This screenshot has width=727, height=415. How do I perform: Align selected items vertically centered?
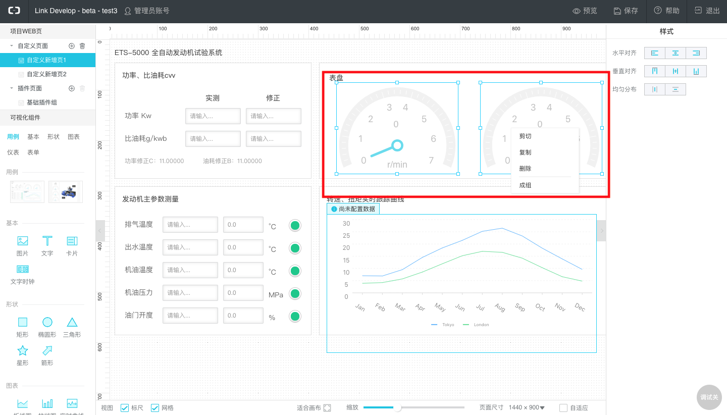(676, 71)
